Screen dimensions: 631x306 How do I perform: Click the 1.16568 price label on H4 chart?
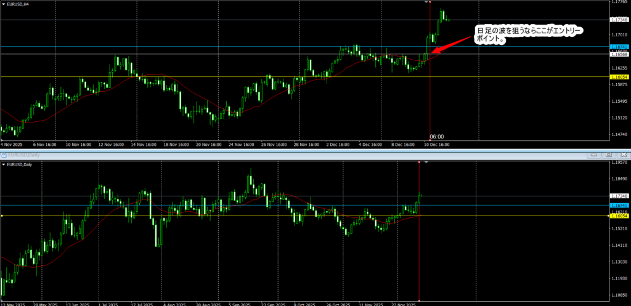pyautogui.click(x=619, y=55)
